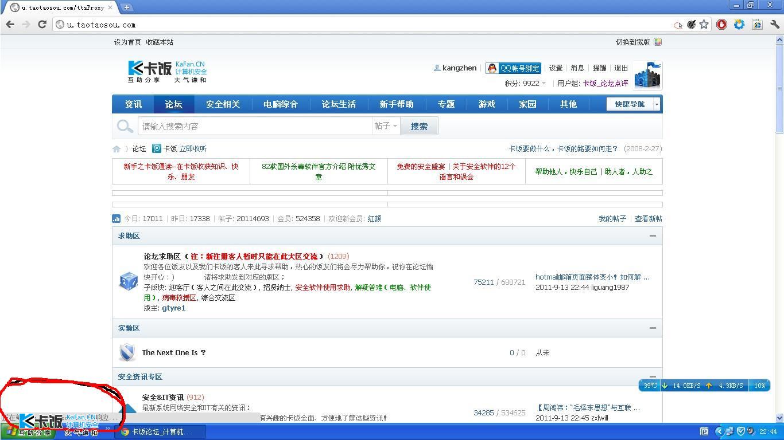The height and width of the screenshot is (440, 784).
Task: Click the shield icon for The Next One Is
Action: click(127, 352)
